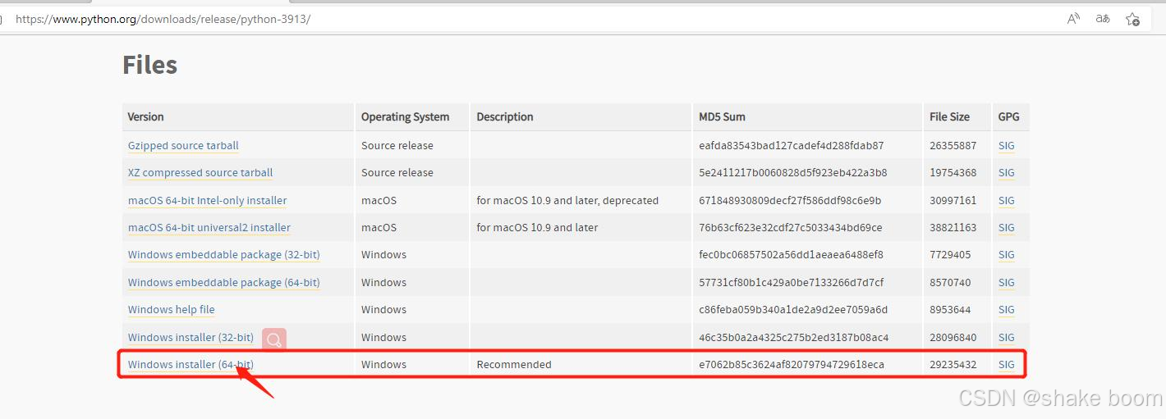
Task: Open SIG link for macOS universal2 installer
Action: pos(1007,228)
